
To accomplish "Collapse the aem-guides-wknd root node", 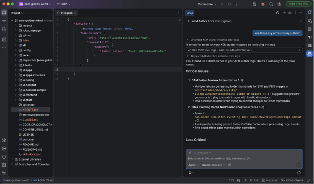I will tap(12, 20).
